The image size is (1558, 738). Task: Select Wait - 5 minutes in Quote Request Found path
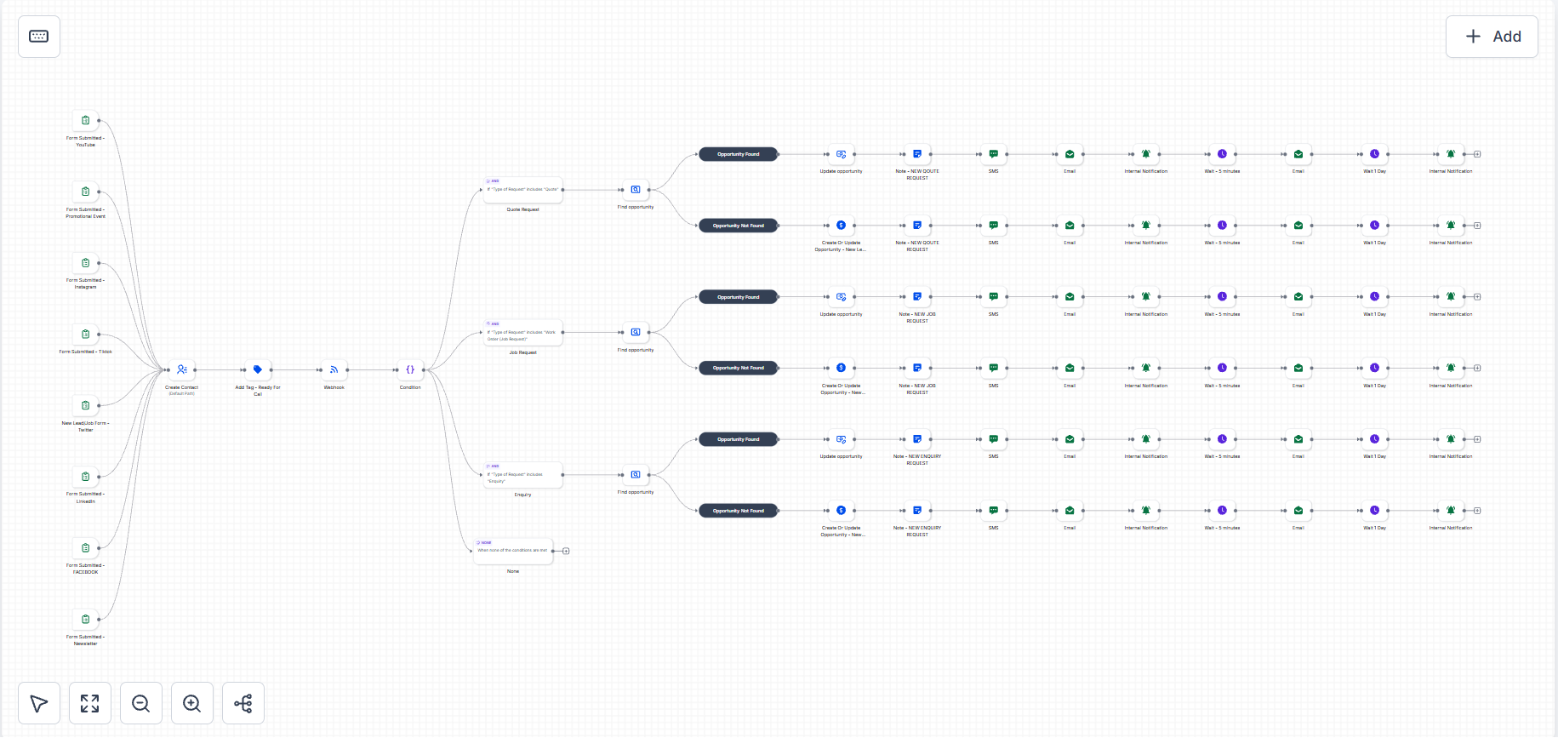point(1222,154)
